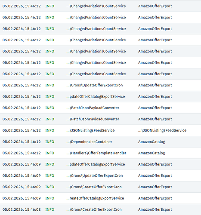This screenshot has width=201, height=215.
Task: Select the 15:46:09 timestamp of the pdateOfferCatalogExportService row
Action: pos(22,164)
